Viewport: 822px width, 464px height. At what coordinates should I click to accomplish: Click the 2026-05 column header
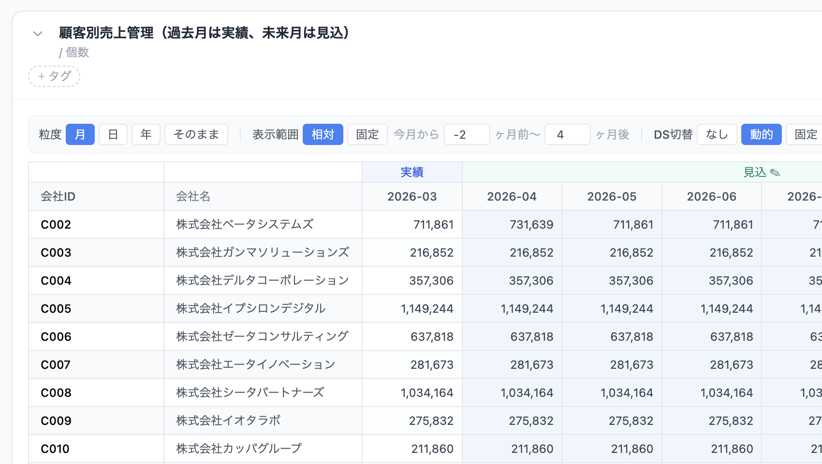tap(612, 196)
